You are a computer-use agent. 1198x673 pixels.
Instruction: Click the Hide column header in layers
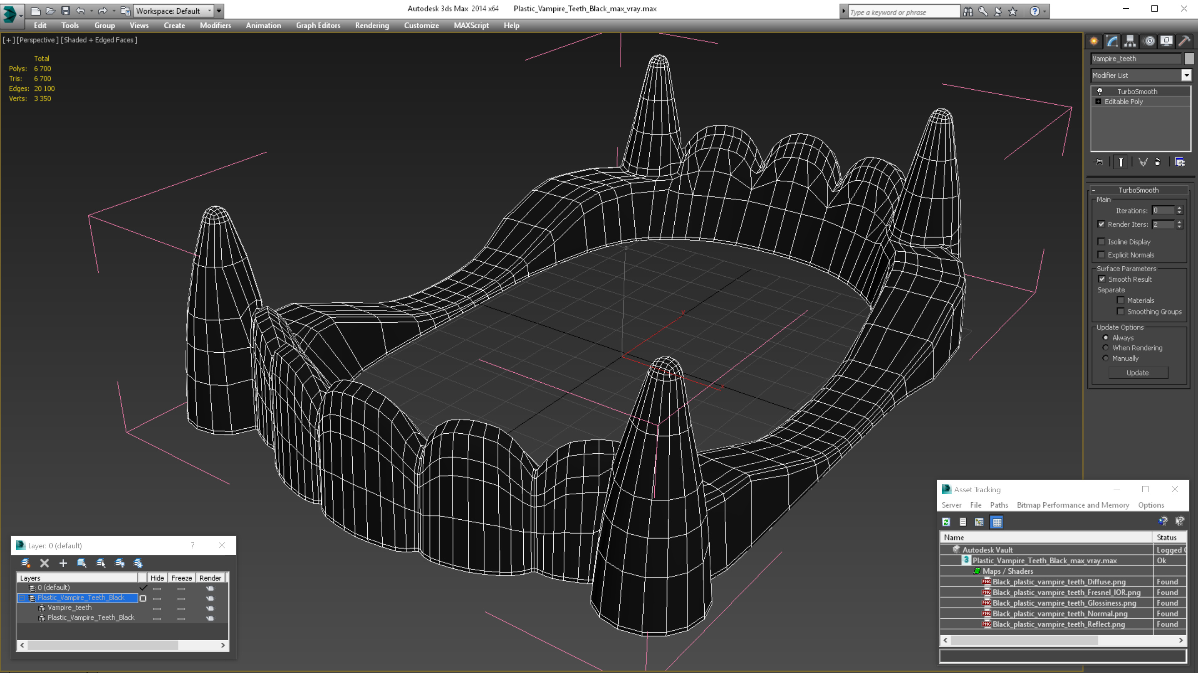click(x=157, y=578)
